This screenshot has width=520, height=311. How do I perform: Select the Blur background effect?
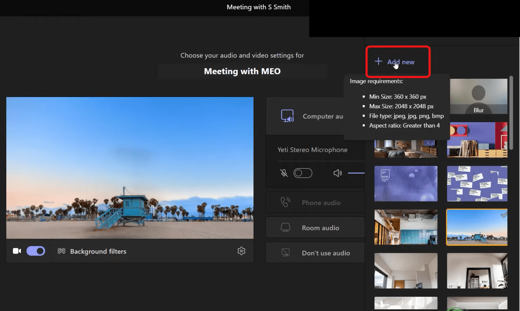(x=478, y=96)
